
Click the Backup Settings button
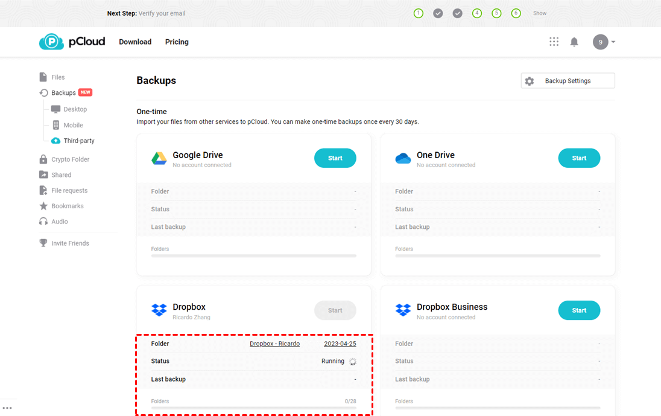[x=568, y=81]
